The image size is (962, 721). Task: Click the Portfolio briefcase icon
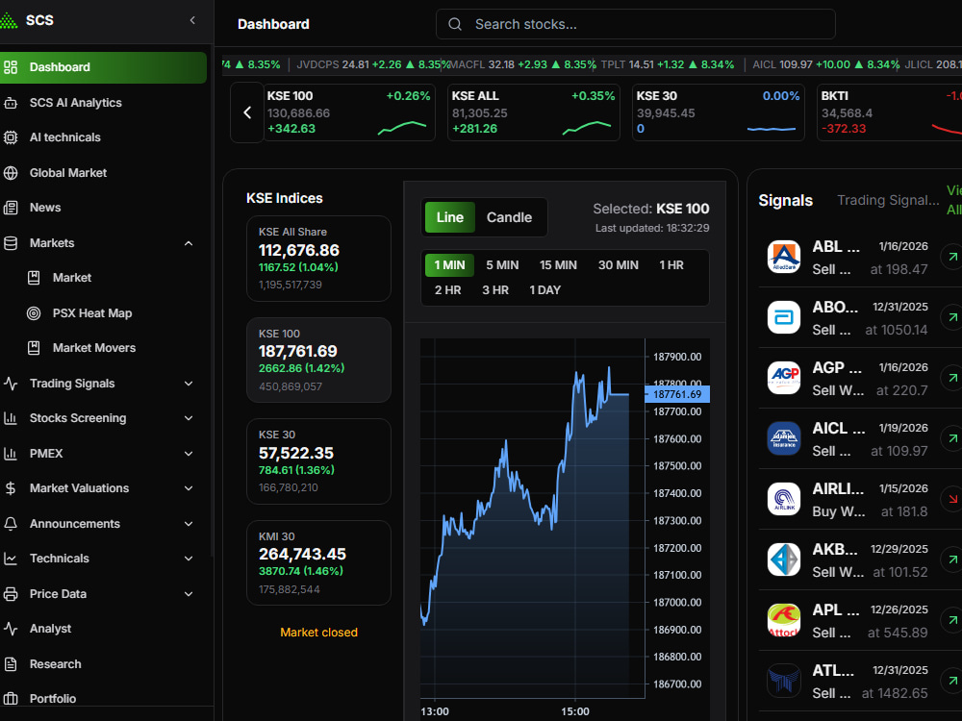pos(11,698)
